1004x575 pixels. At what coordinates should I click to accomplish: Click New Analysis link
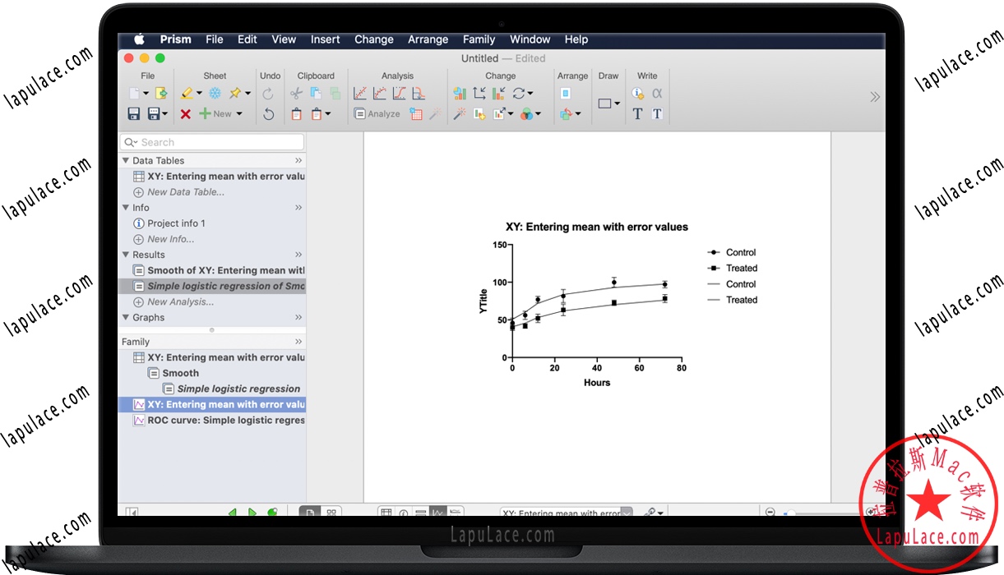pyautogui.click(x=180, y=301)
